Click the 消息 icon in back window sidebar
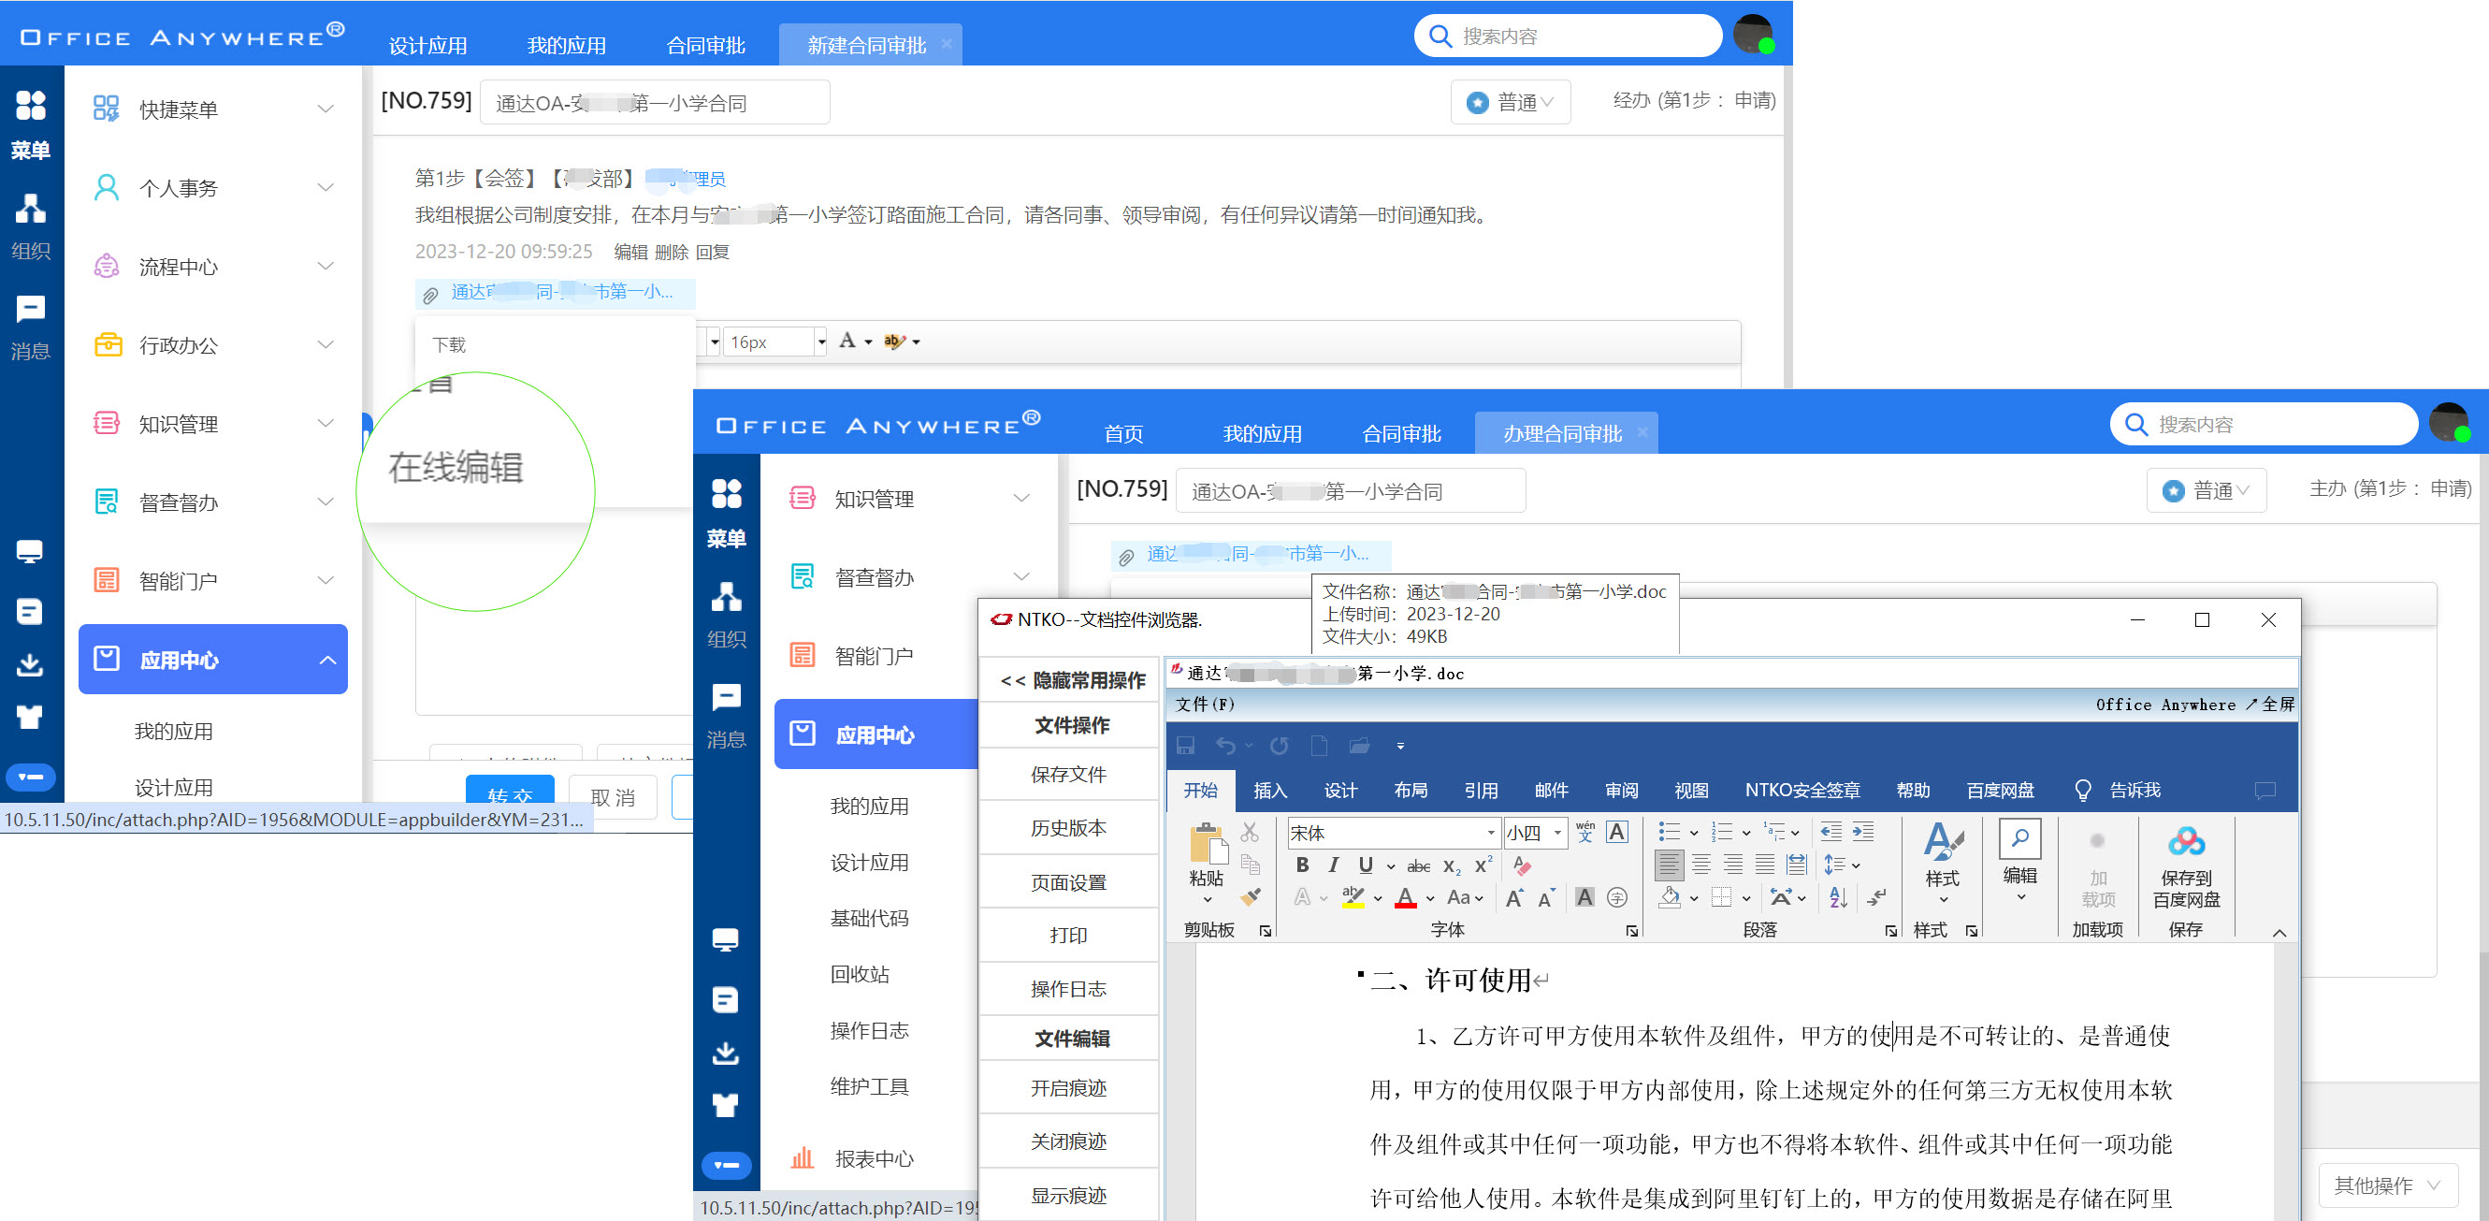Viewport: 2489px width, 1221px height. coord(30,309)
